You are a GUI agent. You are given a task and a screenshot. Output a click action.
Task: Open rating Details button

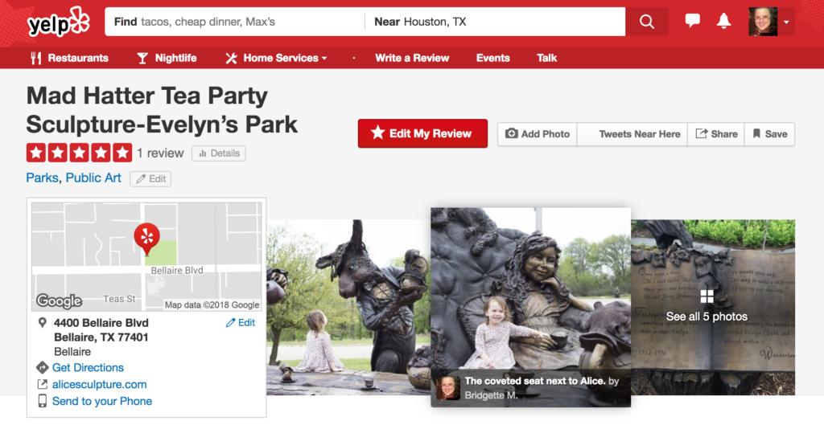pos(219,153)
